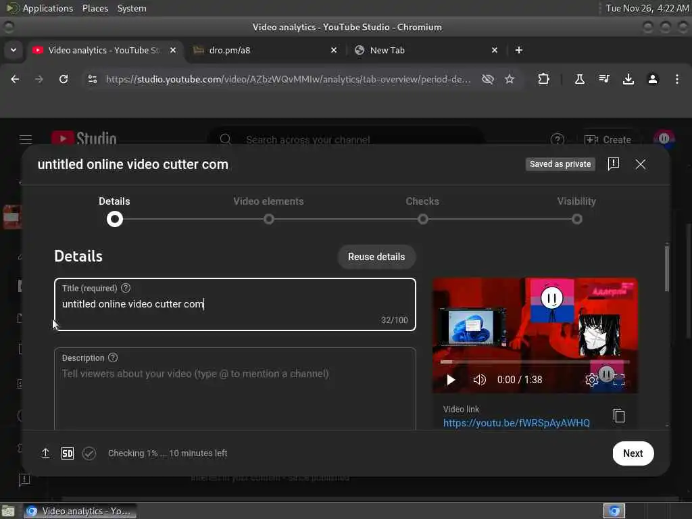Screen dimensions: 692x519
Task: Open a new browser tab with plus
Action: (518, 50)
